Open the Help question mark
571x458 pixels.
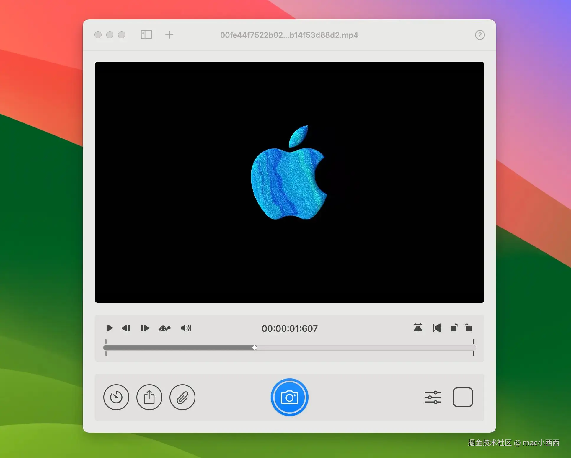pos(479,35)
